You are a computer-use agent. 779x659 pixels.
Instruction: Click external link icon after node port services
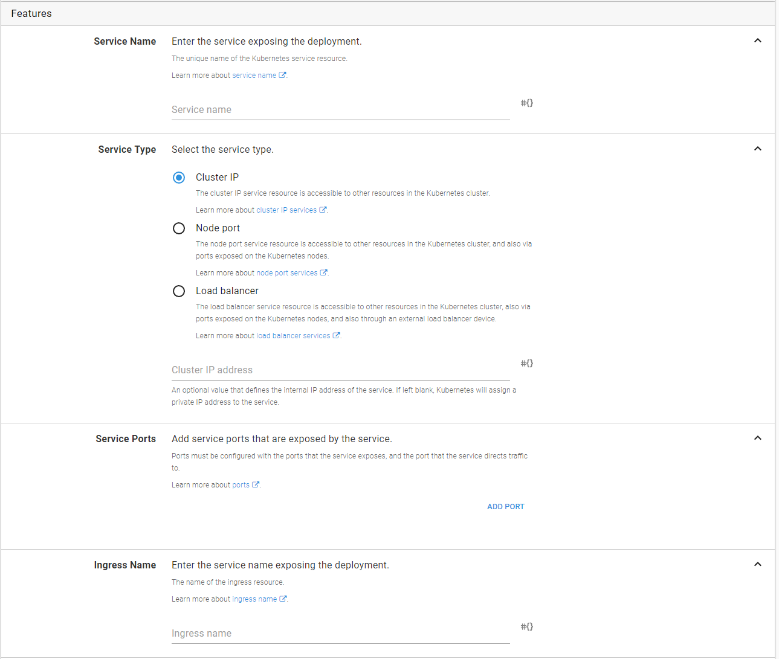coord(323,273)
